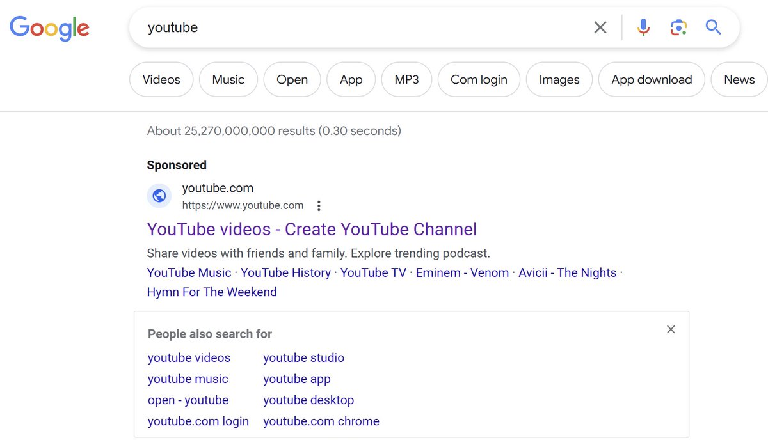Image resolution: width=768 pixels, height=447 pixels.
Task: Select the Videos filter chip
Action: (161, 80)
